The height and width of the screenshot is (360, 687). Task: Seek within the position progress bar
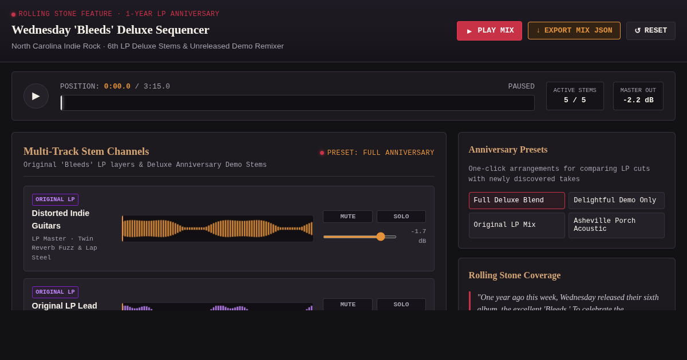[297, 103]
